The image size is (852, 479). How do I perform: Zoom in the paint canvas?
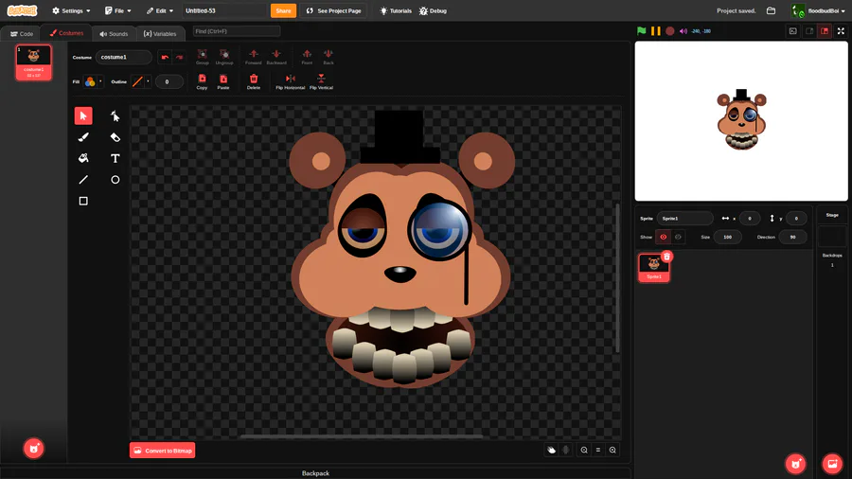tap(612, 450)
